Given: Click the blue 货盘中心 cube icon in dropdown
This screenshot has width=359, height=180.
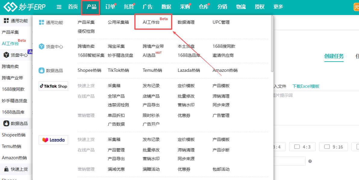Looking at the screenshot, I should pyautogui.click(x=42, y=46).
